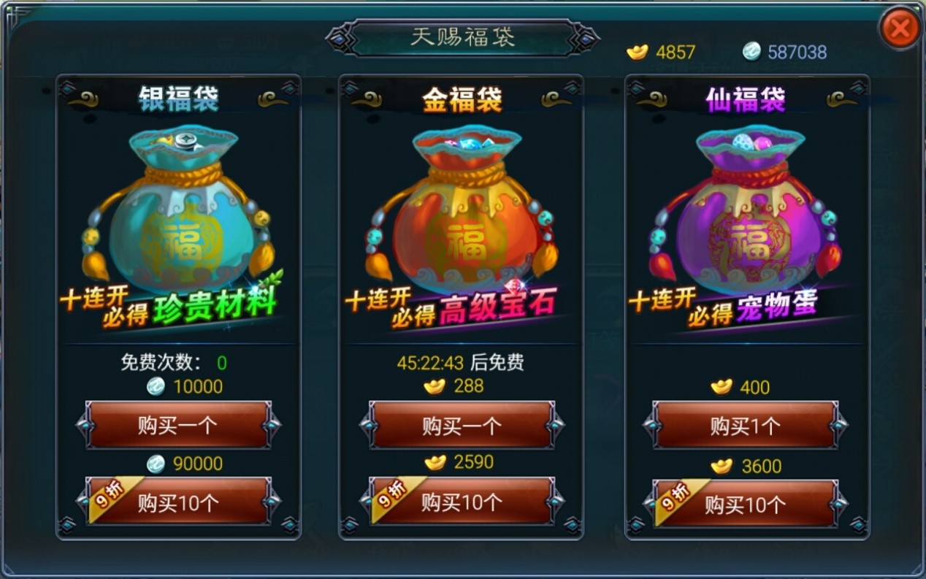The height and width of the screenshot is (579, 926).
Task: Buy ten silver bags for 90000
Action: point(178,502)
